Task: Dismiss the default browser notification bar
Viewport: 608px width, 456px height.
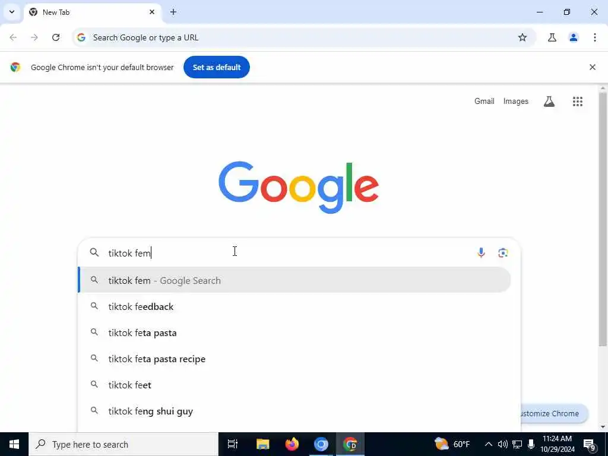Action: [x=592, y=67]
